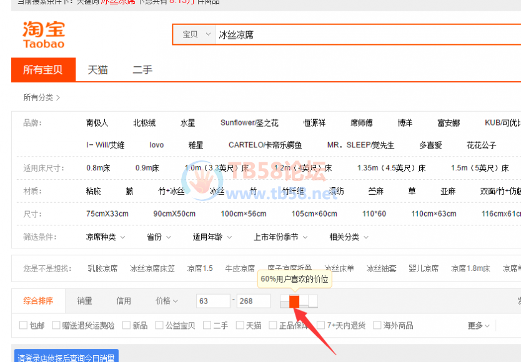Filter by brand 多喜爱
Viewport: 521px width, 362px height.
(x=430, y=145)
